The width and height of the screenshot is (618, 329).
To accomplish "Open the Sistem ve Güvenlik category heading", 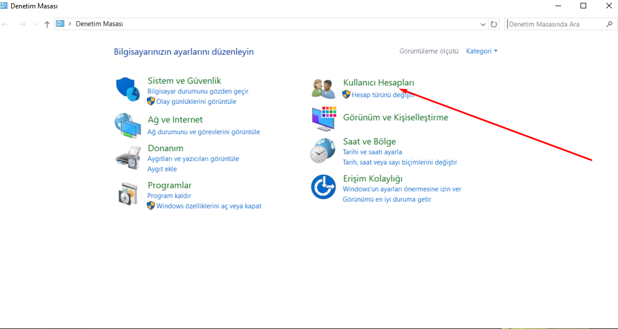I will click(x=184, y=81).
